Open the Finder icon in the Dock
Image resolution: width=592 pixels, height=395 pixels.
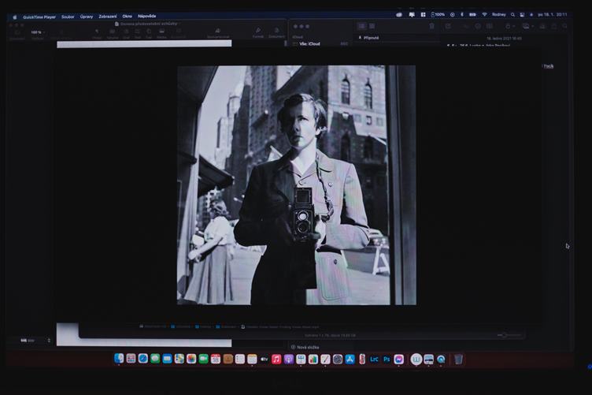tap(119, 358)
